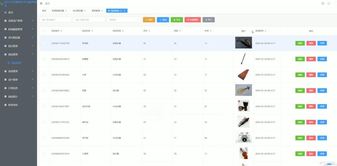Click the 商品统计 sidebar icon
Screen dimensions: 337x166
pos(6,96)
